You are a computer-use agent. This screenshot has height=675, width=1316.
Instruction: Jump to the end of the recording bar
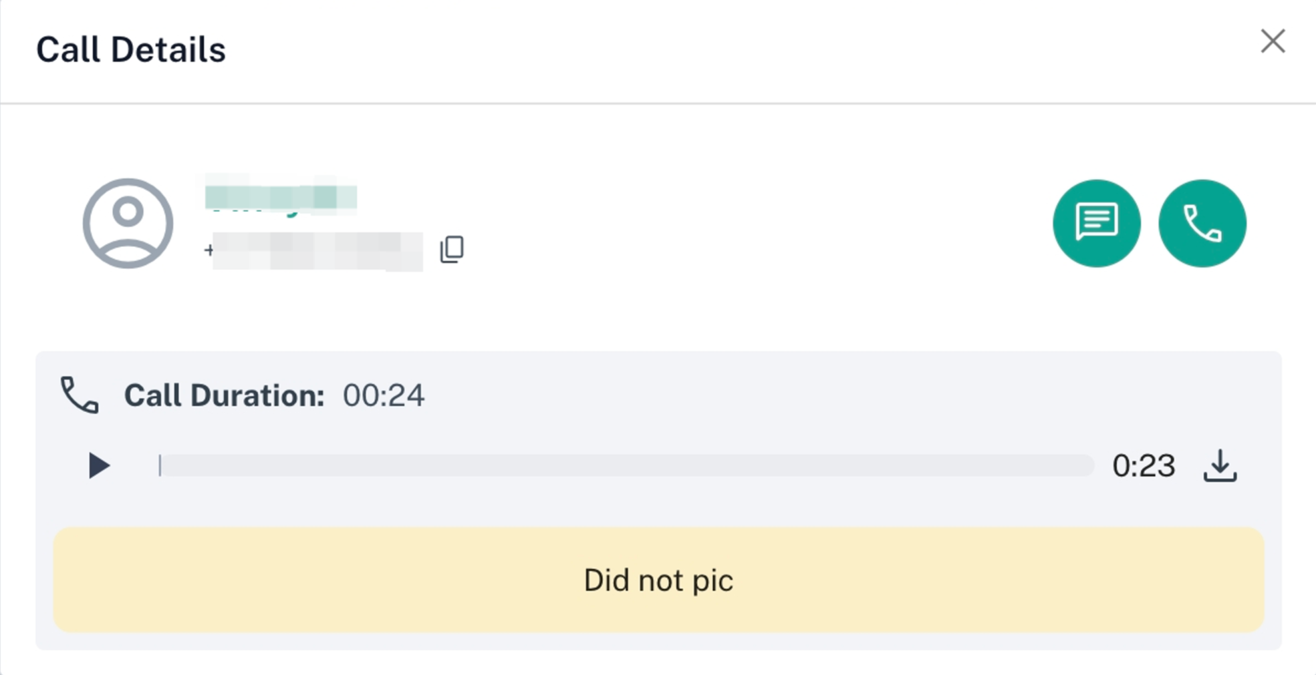[x=1089, y=465]
